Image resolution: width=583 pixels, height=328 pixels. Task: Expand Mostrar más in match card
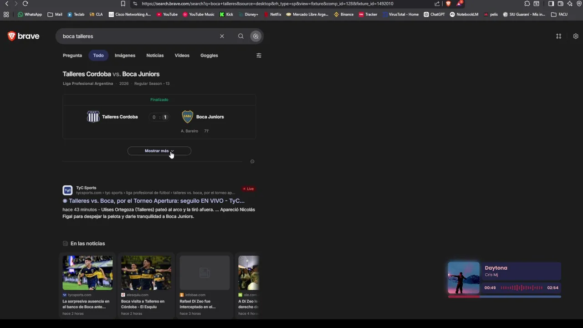tap(159, 151)
